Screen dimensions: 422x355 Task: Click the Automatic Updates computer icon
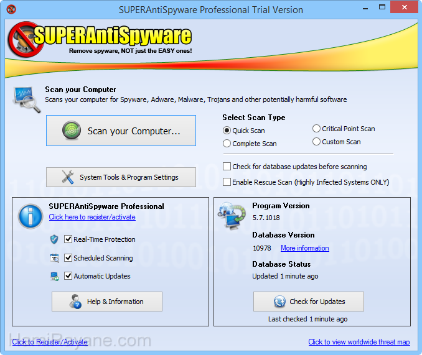coord(54,276)
